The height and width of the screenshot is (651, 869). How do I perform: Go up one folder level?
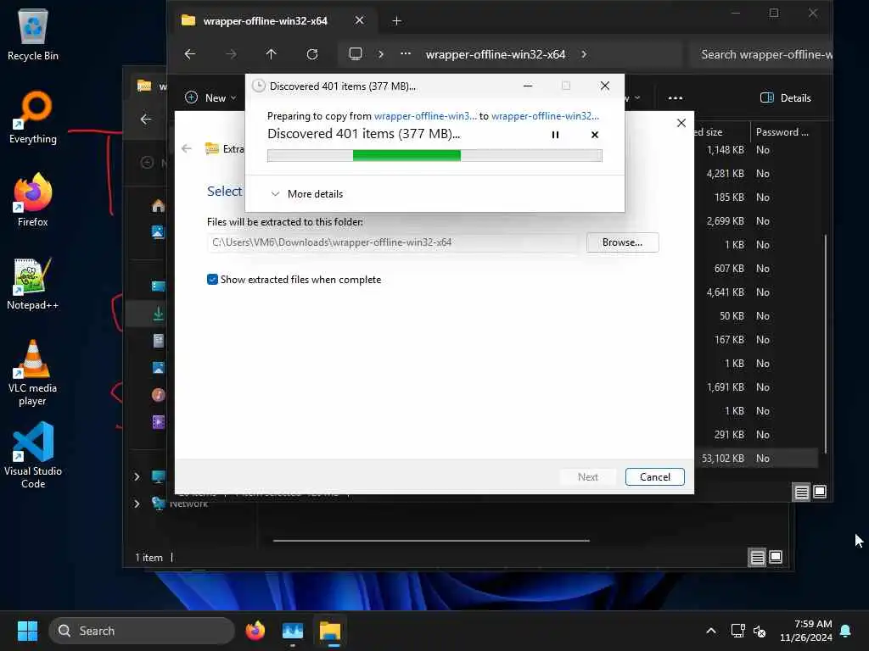(x=271, y=54)
